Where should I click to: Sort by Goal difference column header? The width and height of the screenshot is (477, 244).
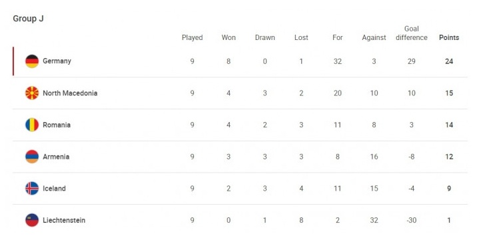coord(412,33)
